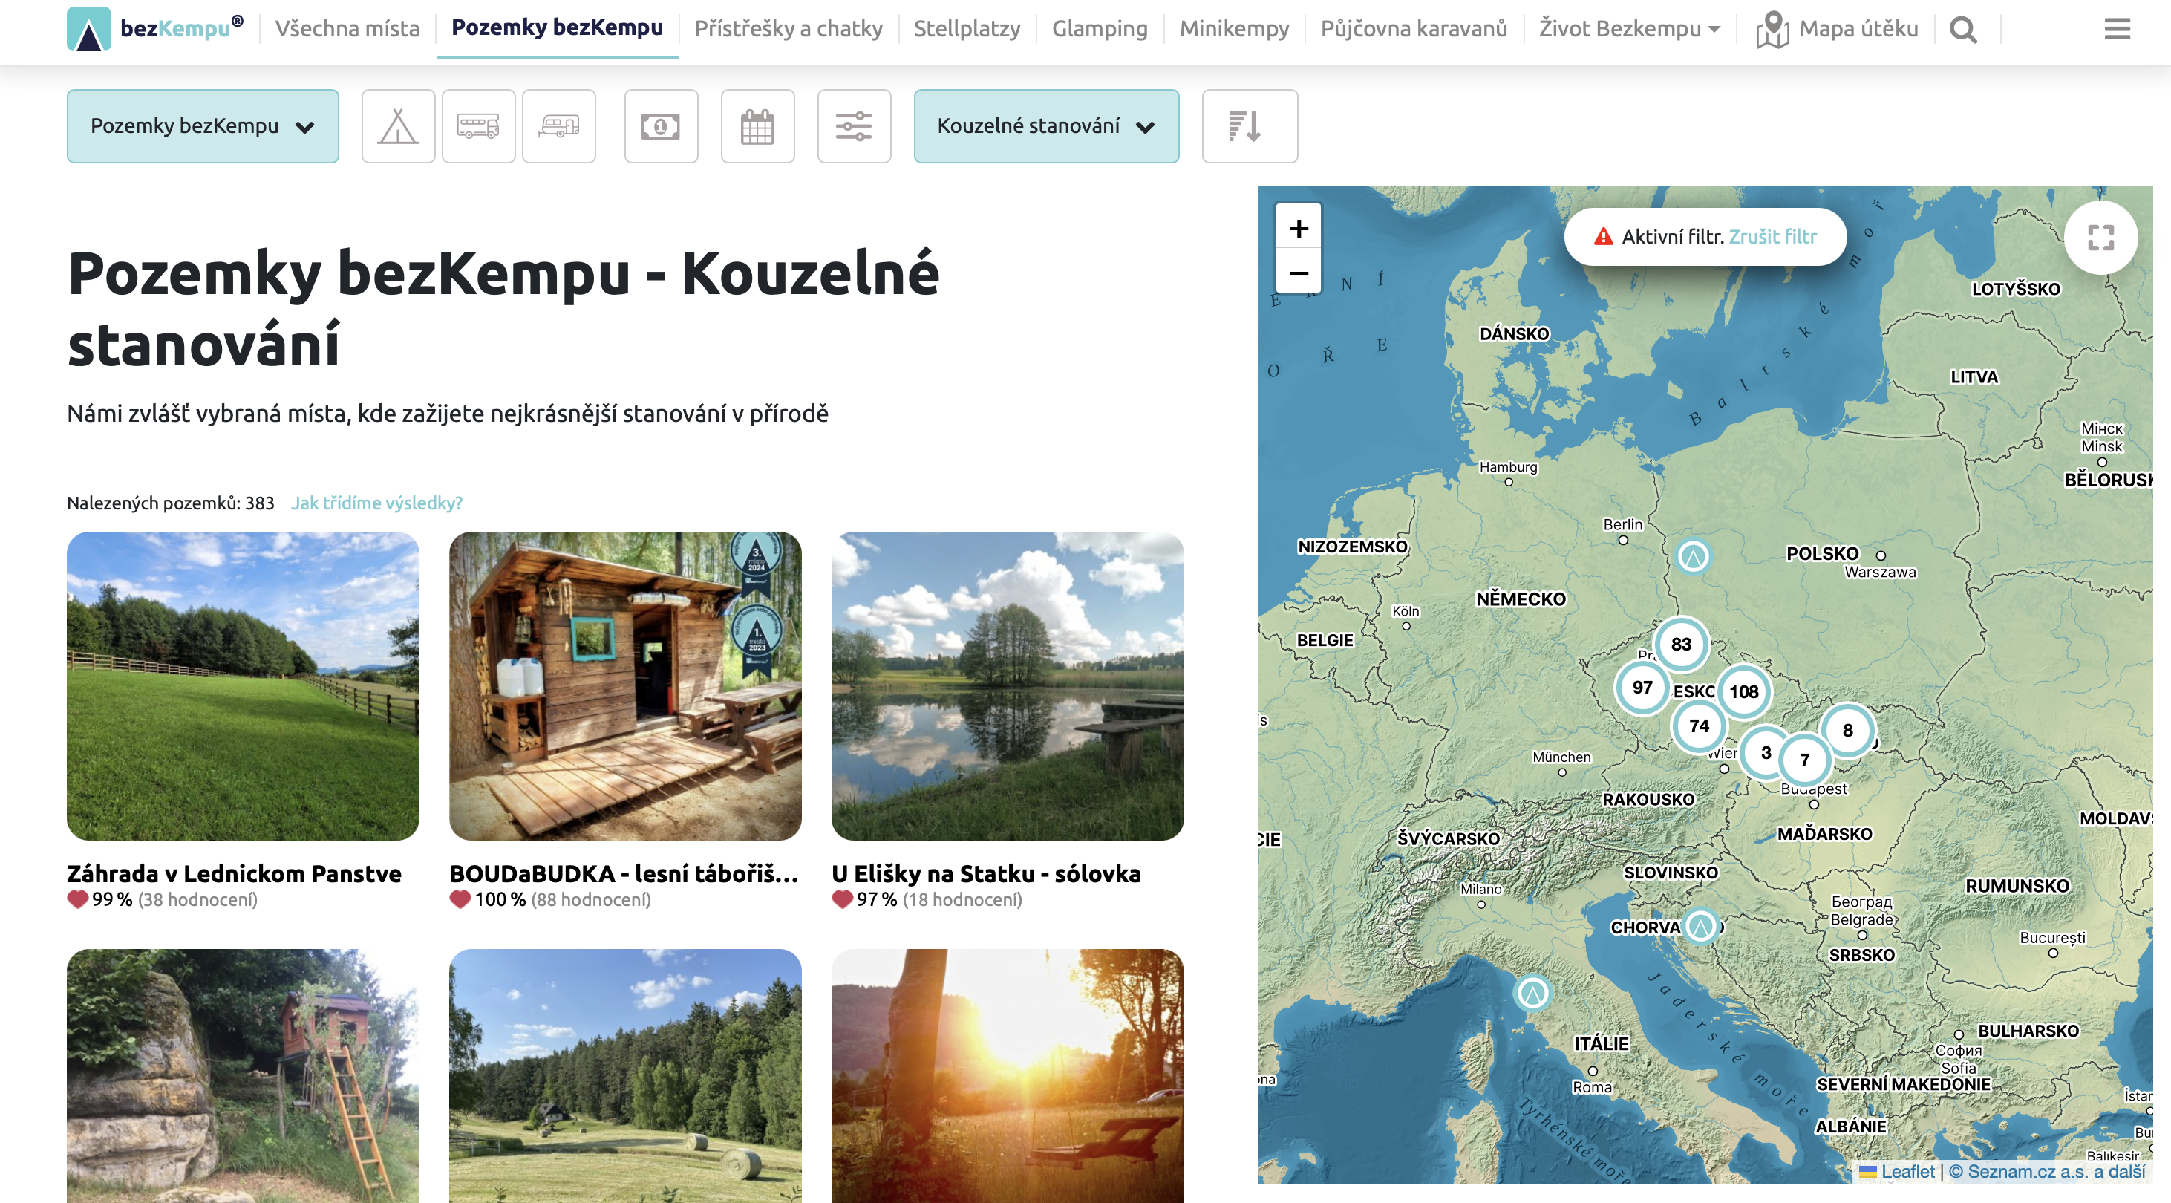The height and width of the screenshot is (1203, 2171).
Task: Open U Elišky na Statku title
Action: tap(986, 873)
